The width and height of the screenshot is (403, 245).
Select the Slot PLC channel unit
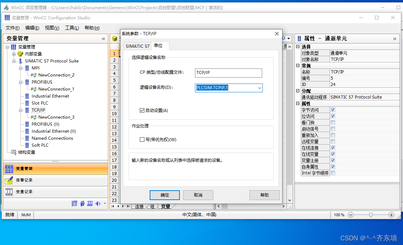coord(40,103)
